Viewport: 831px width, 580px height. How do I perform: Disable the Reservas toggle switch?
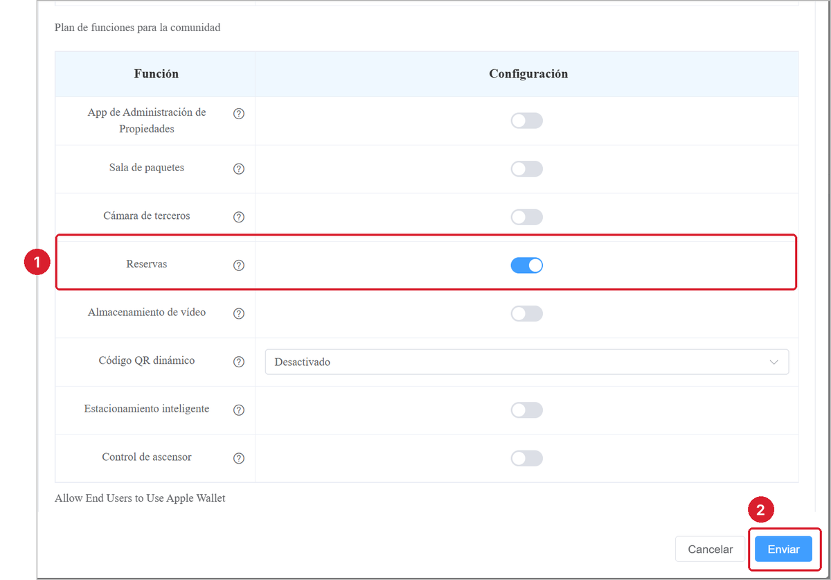(526, 265)
